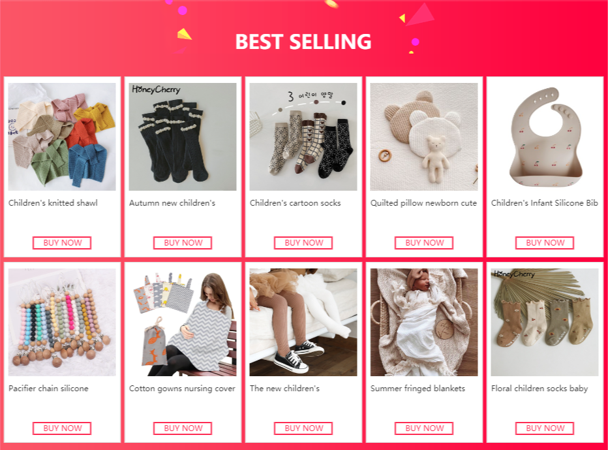The image size is (608, 450).
Task: Click BUY NOW under Children's knitted shawl
Action: (62, 243)
